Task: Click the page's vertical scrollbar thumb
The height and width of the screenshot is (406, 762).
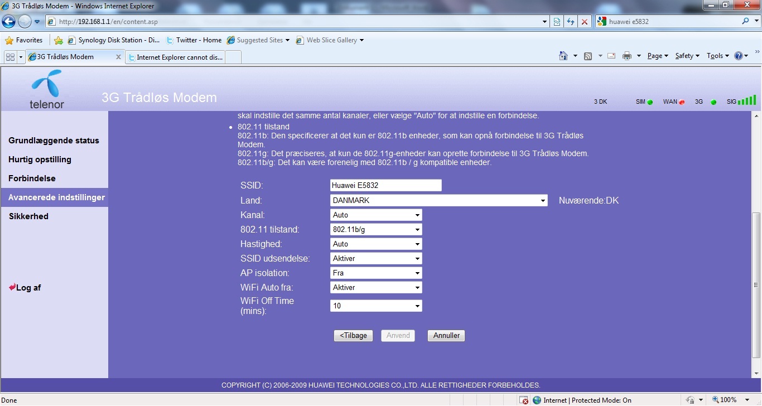Action: pos(756,285)
